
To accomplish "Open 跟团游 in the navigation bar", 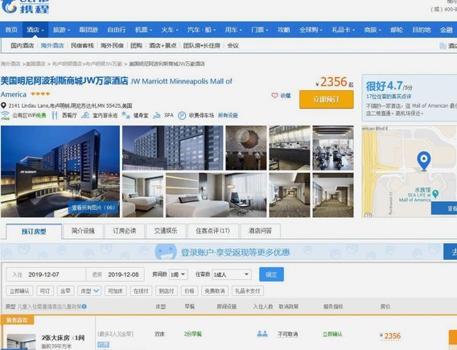I will (89, 30).
